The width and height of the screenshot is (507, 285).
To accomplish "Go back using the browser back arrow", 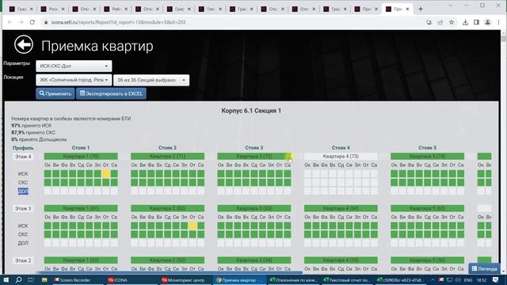I will (x=10, y=22).
